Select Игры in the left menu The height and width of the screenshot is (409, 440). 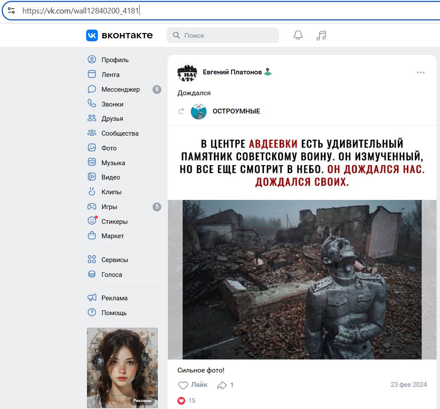109,207
